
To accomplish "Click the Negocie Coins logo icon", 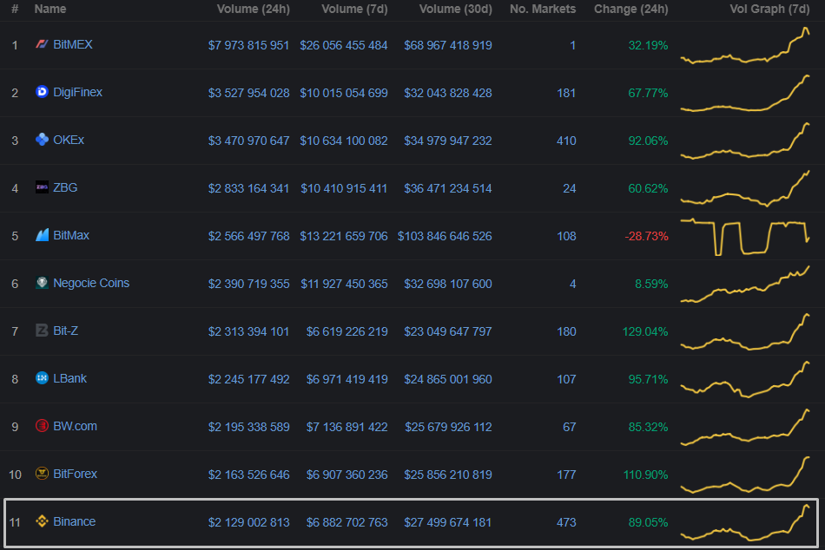I will pyautogui.click(x=42, y=283).
